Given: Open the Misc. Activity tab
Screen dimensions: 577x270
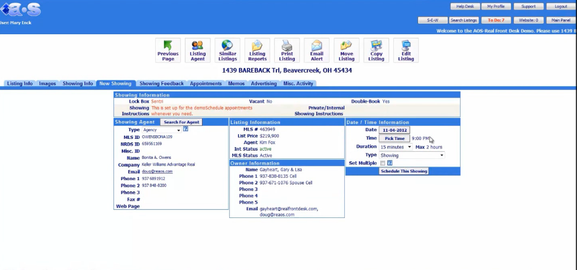Looking at the screenshot, I should 298,84.
